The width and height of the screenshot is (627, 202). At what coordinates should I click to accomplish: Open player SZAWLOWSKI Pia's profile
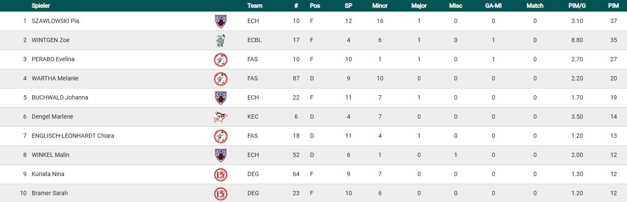tap(55, 21)
